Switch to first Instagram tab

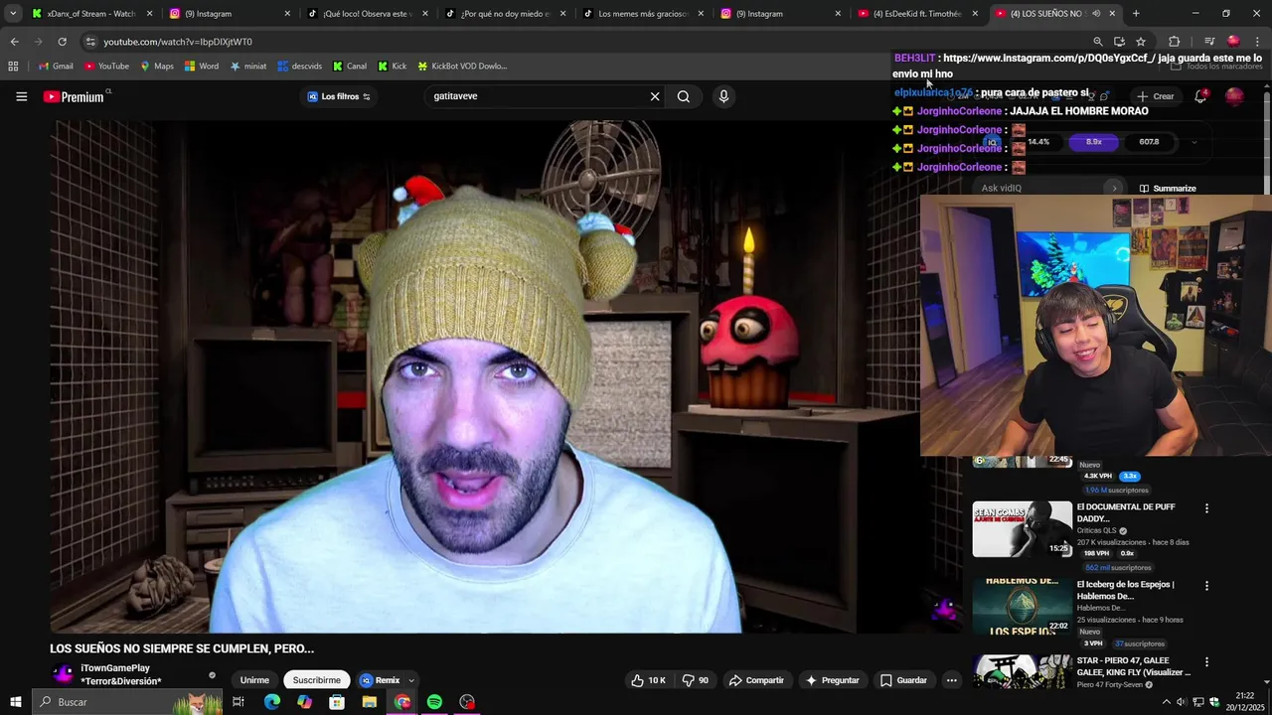(230, 14)
